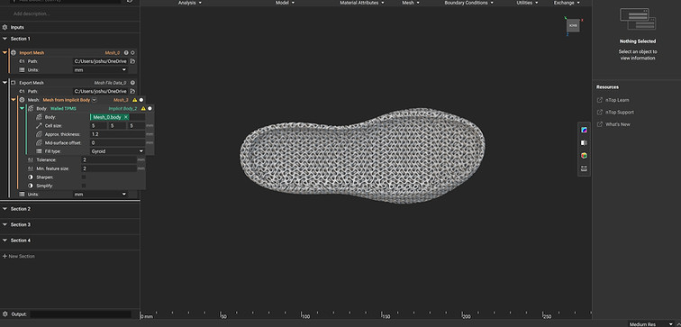Click warning icon beside Implicit Body_2

[143, 109]
